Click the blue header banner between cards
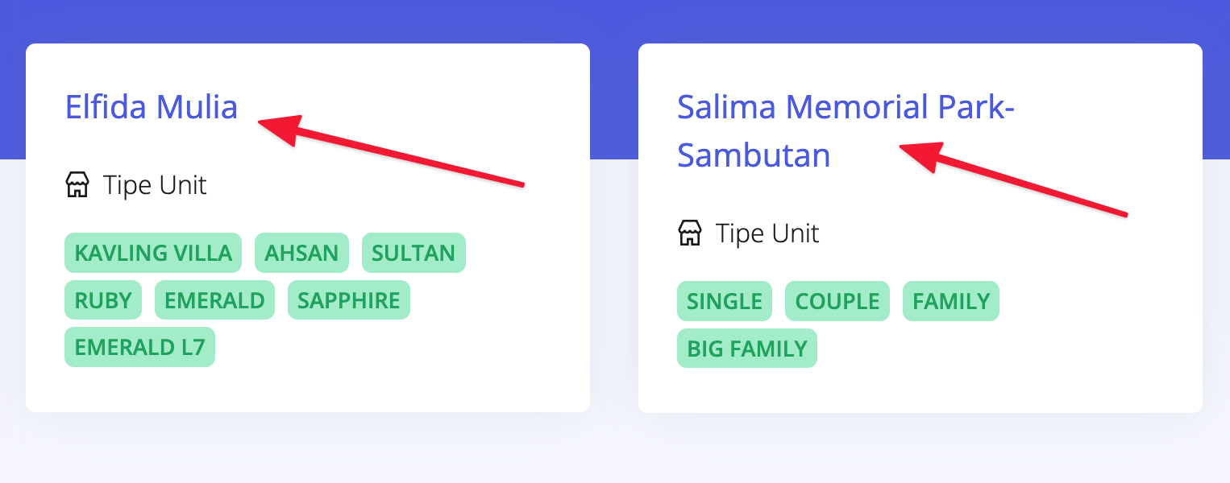 click(614, 80)
